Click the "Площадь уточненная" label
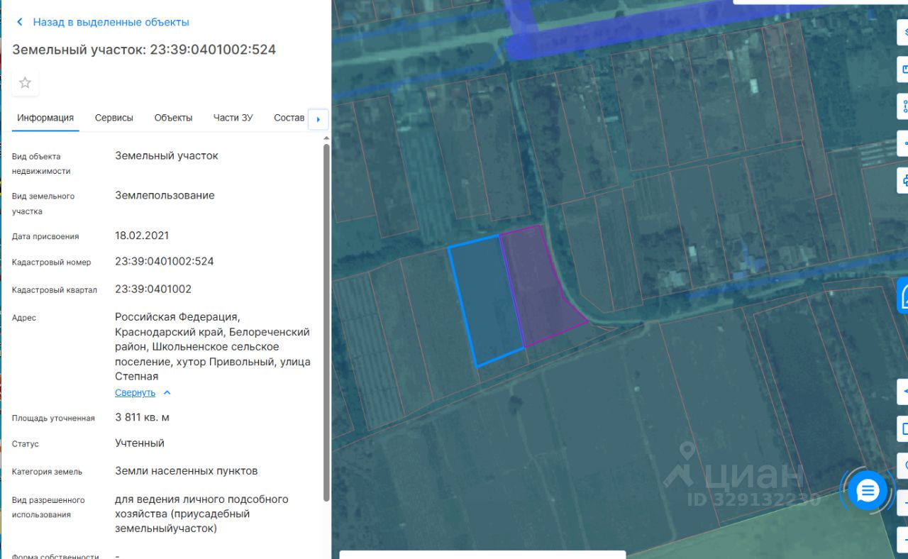This screenshot has height=559, width=908. click(x=53, y=419)
